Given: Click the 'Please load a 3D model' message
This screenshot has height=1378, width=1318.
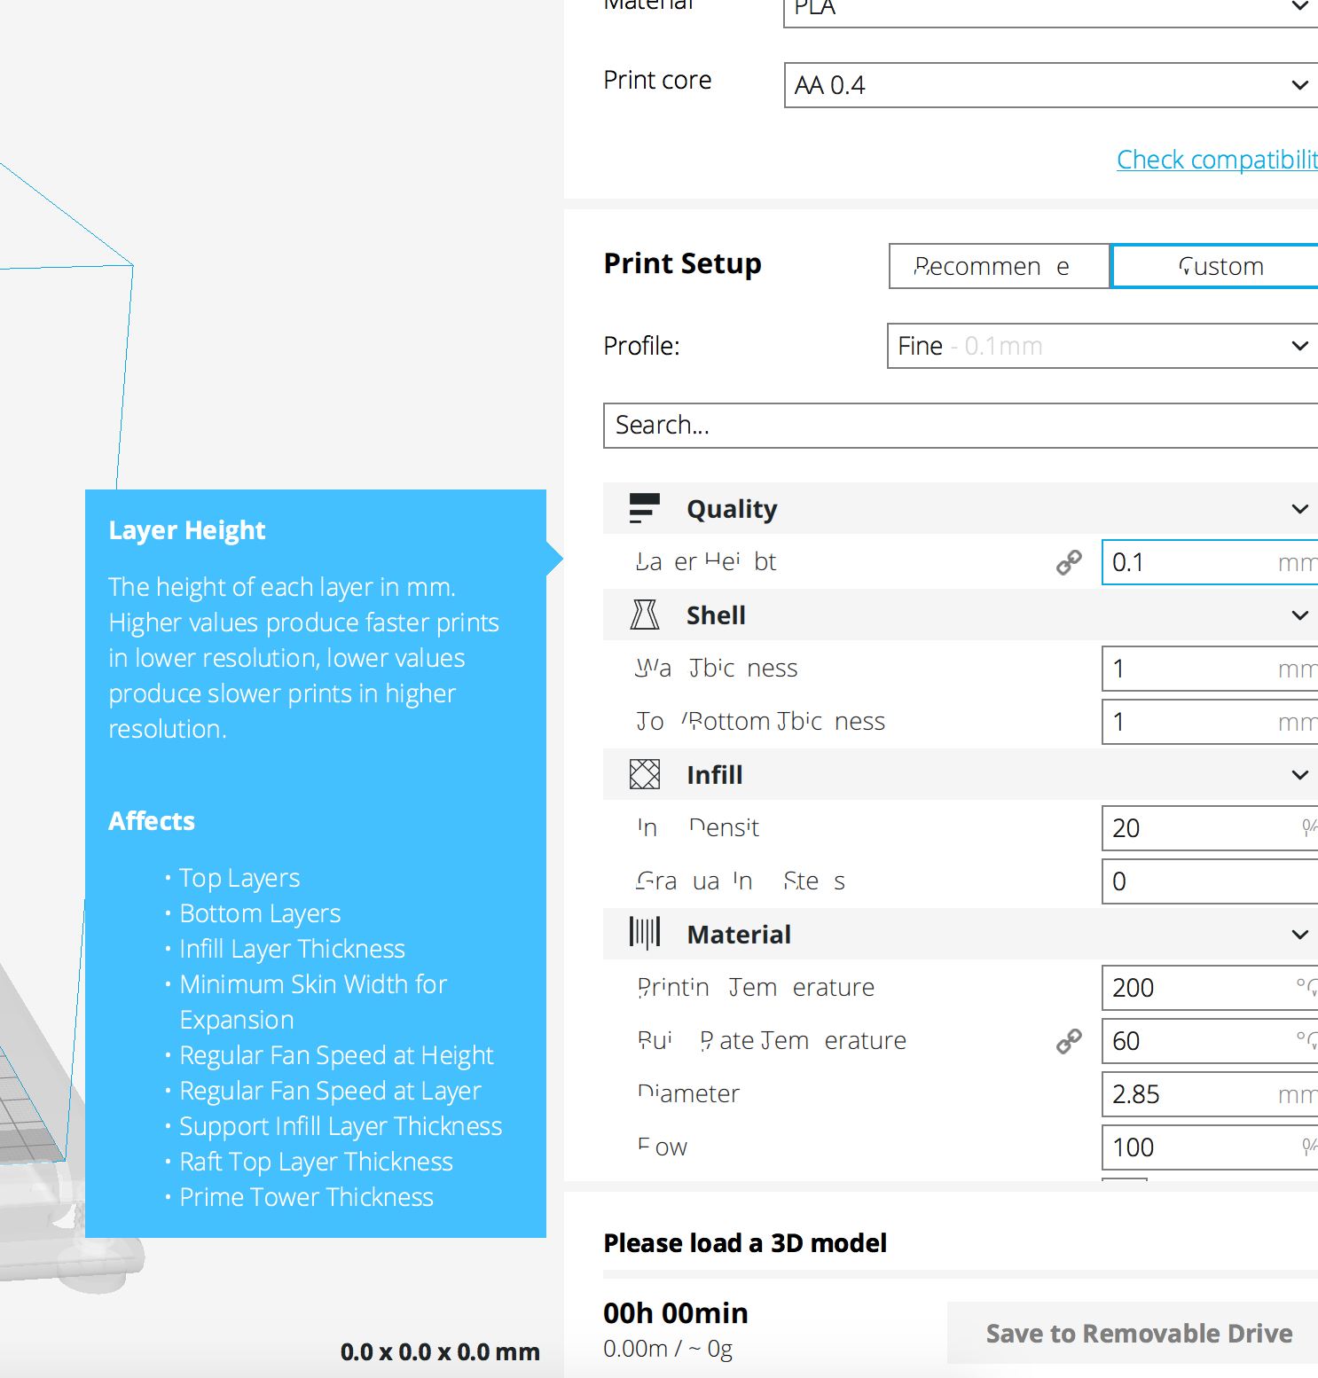Looking at the screenshot, I should [745, 1243].
